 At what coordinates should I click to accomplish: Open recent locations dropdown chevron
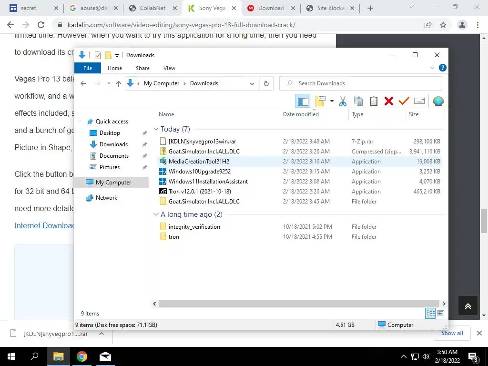click(109, 83)
